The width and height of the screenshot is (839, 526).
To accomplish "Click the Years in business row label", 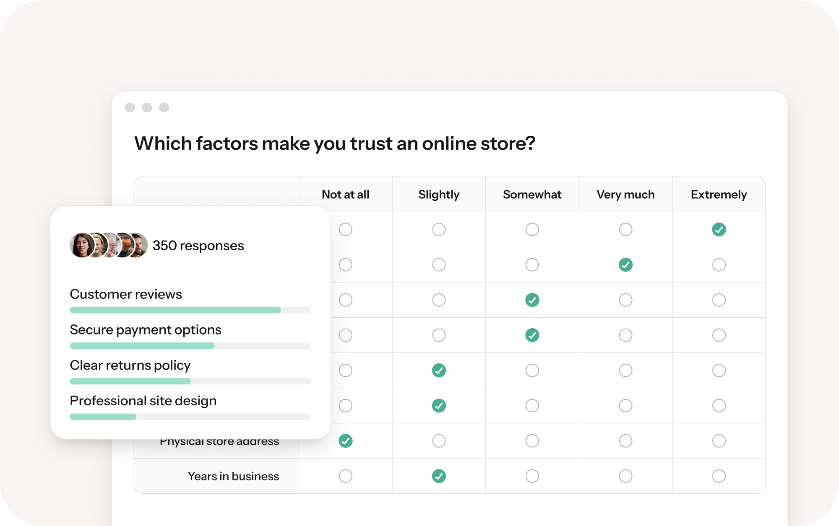I will [x=233, y=476].
